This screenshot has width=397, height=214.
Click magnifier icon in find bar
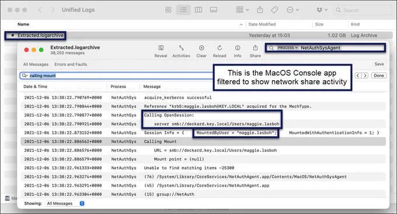click(x=25, y=76)
